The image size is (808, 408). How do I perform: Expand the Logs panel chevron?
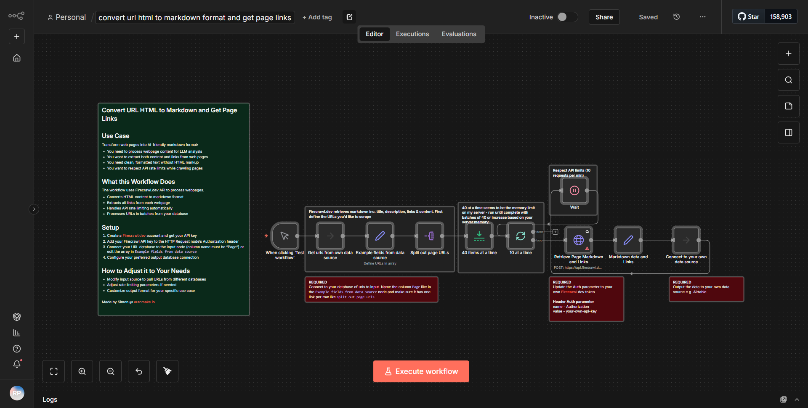click(797, 399)
